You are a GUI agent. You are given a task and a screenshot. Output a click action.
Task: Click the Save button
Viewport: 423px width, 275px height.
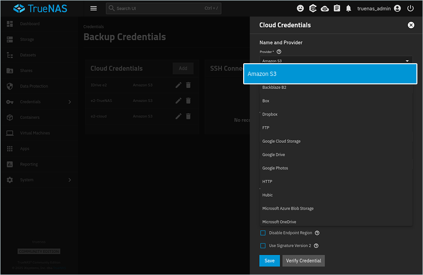click(269, 260)
